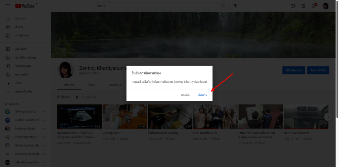Click the Car G7 on Benz #1 title
This screenshot has width=339, height=167.
(297, 133)
